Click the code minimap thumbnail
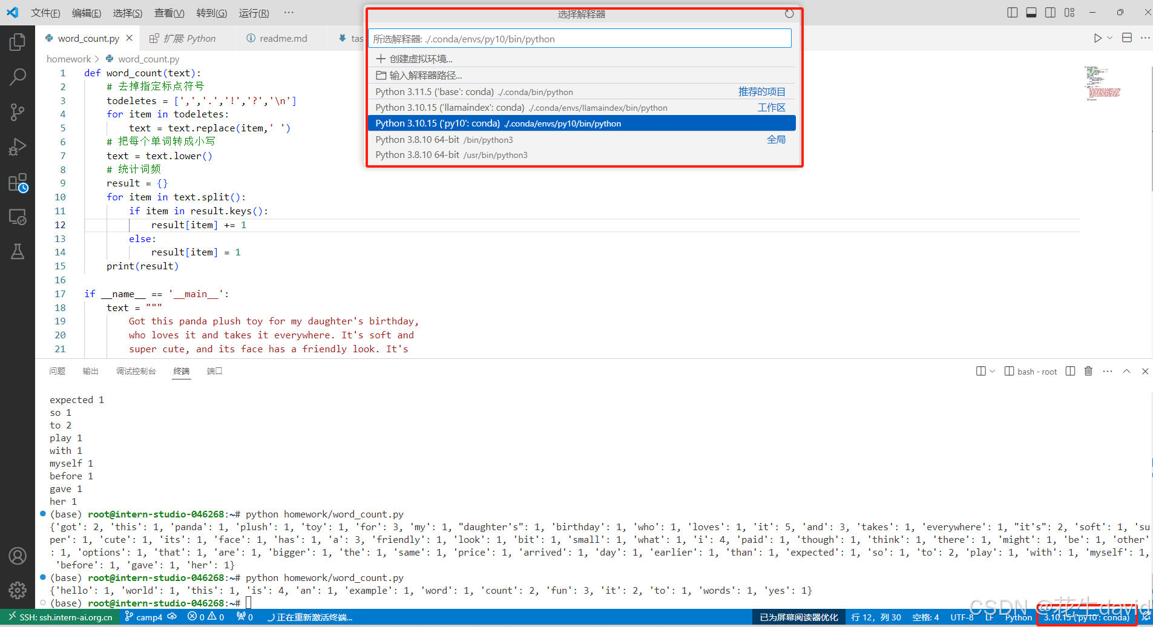This screenshot has height=627, width=1153. click(x=1102, y=84)
